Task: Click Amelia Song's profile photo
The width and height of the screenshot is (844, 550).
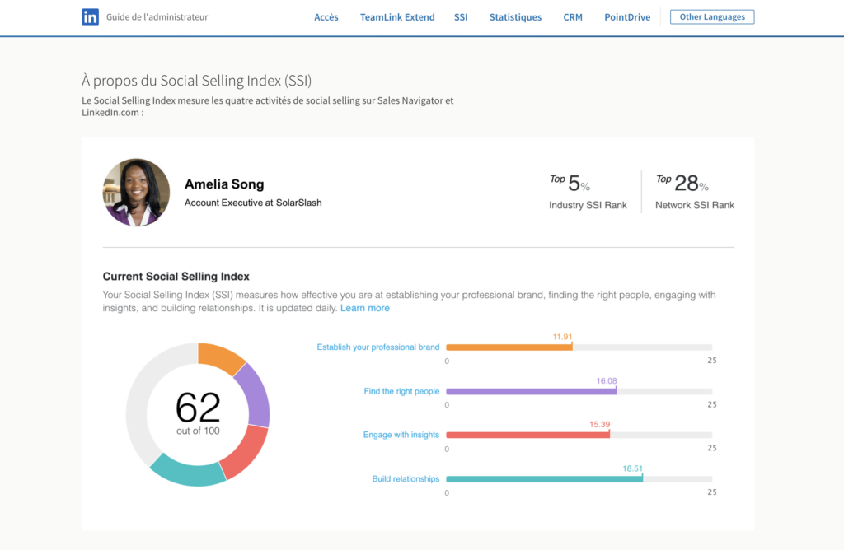Action: coord(136,192)
